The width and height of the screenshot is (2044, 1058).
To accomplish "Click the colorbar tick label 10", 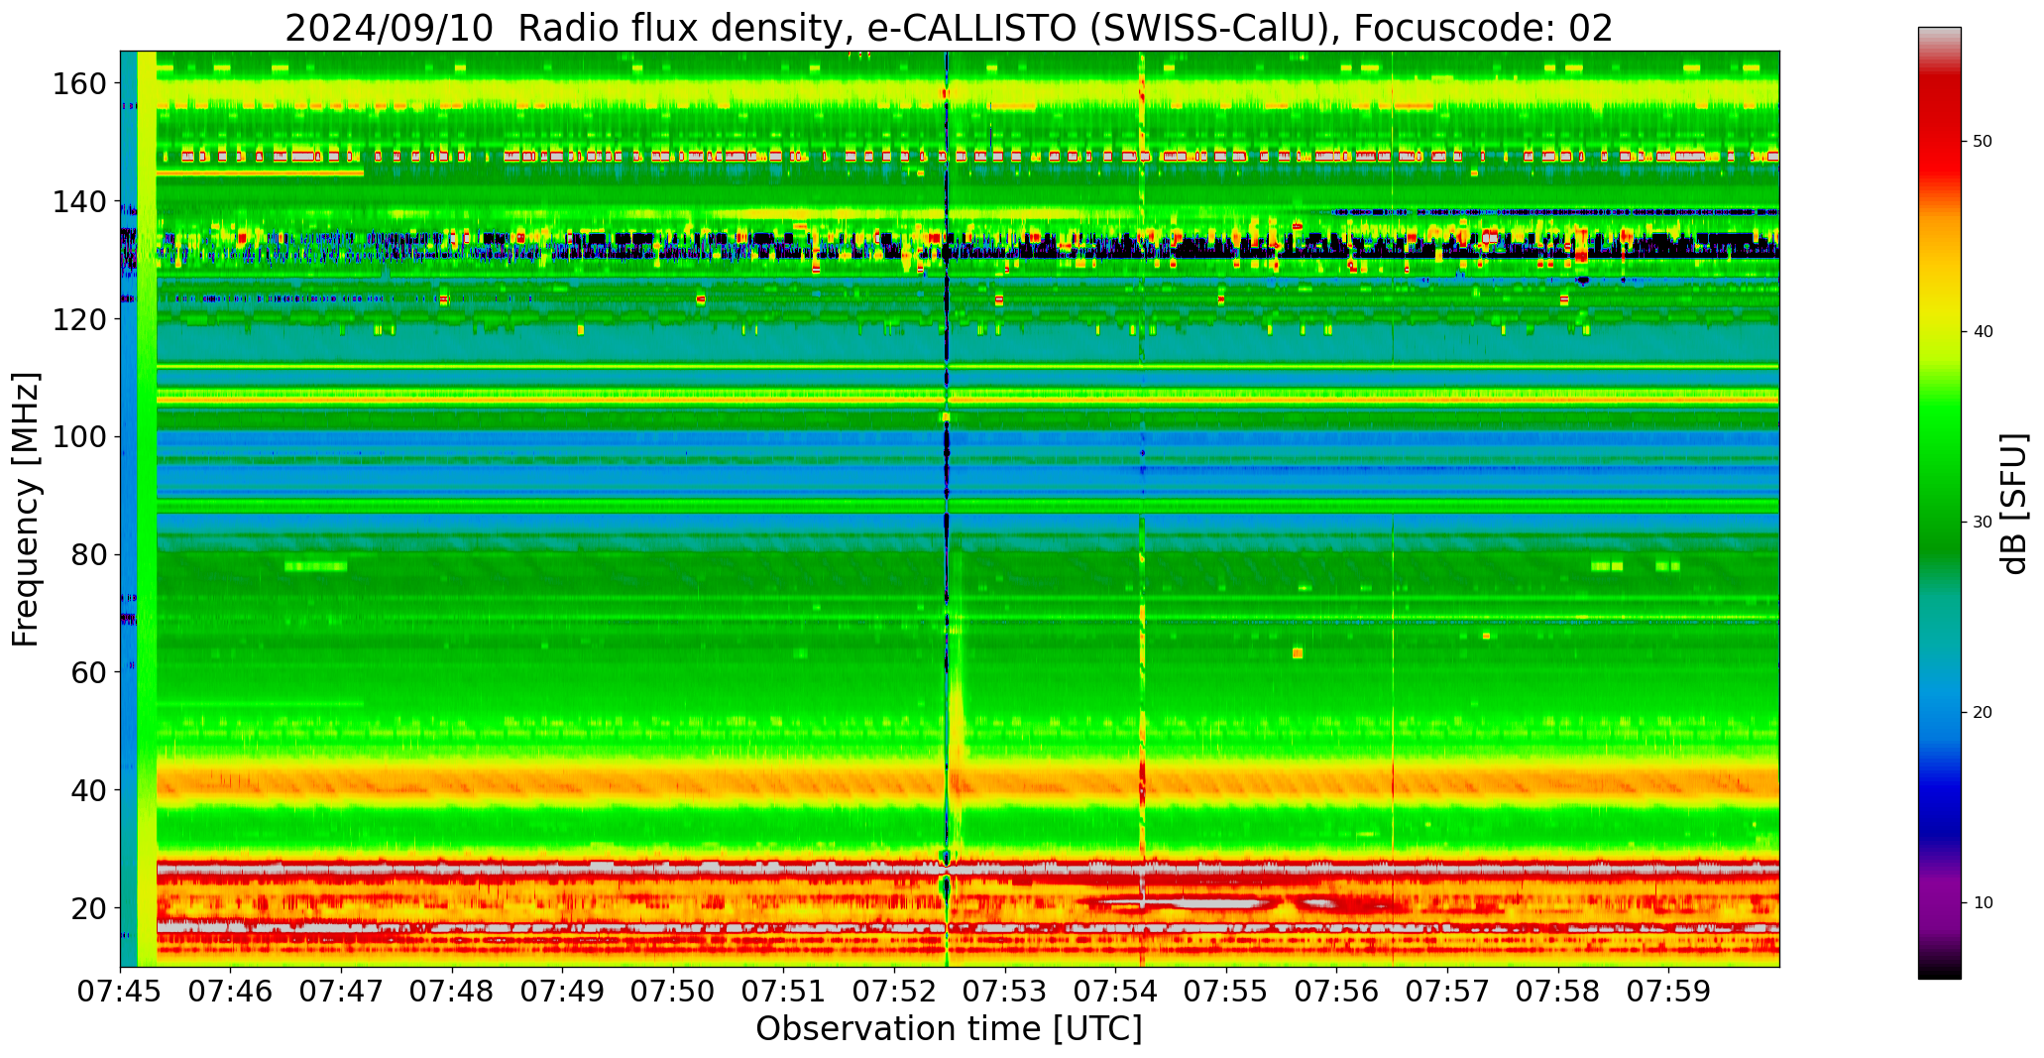I will tap(1983, 903).
